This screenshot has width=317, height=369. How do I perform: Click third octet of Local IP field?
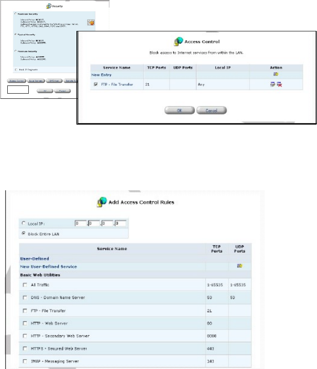click(107, 223)
